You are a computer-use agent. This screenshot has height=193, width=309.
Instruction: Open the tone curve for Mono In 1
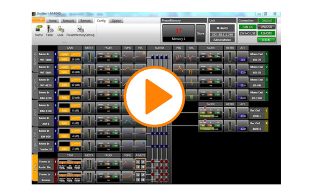point(128,57)
